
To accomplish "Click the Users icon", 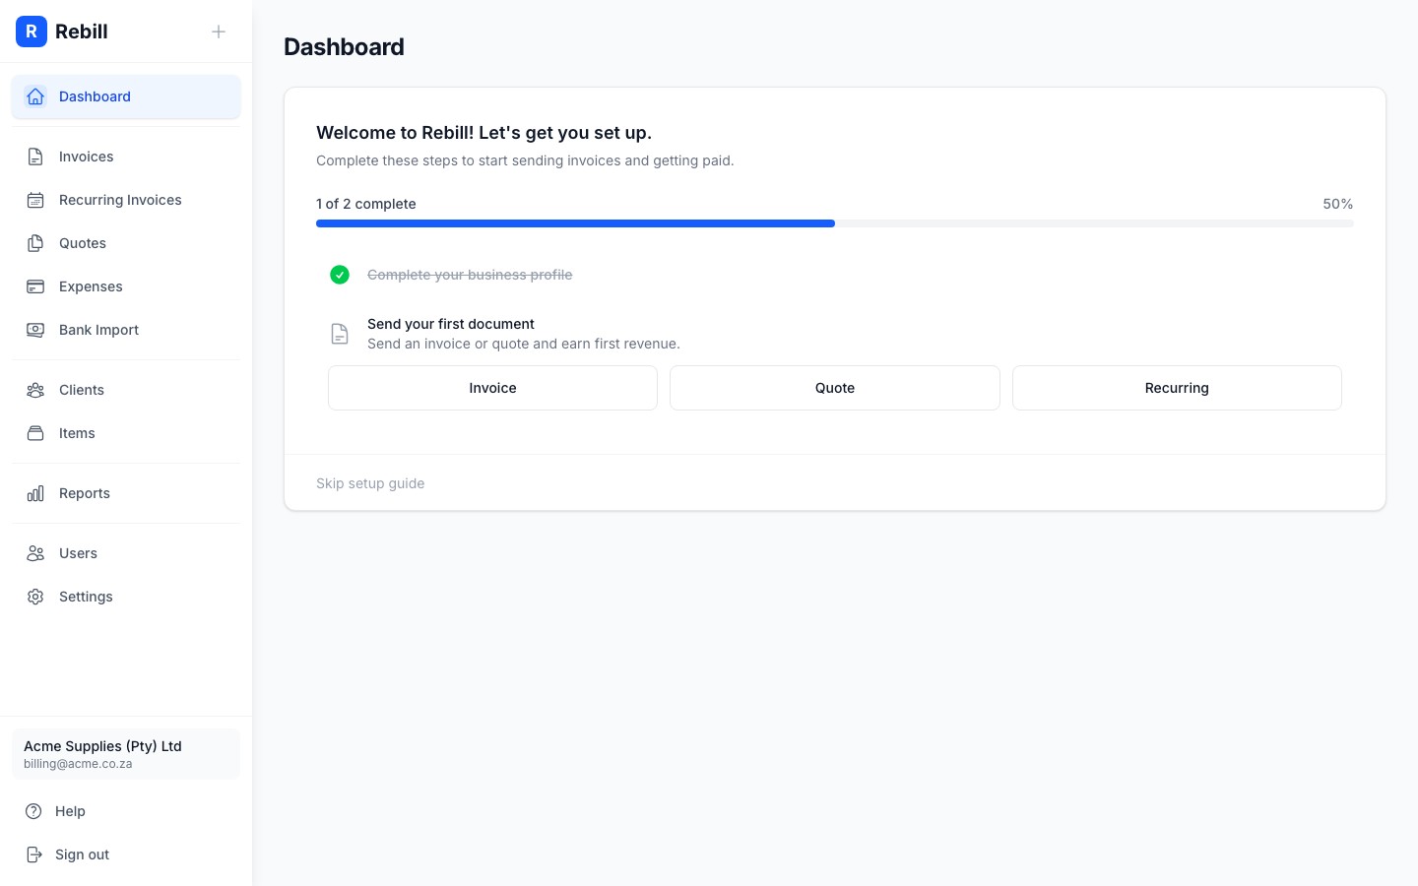I will click(35, 553).
